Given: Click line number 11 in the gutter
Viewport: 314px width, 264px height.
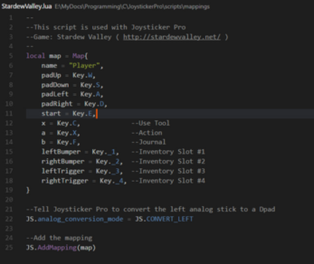Looking at the screenshot, I should [9, 114].
